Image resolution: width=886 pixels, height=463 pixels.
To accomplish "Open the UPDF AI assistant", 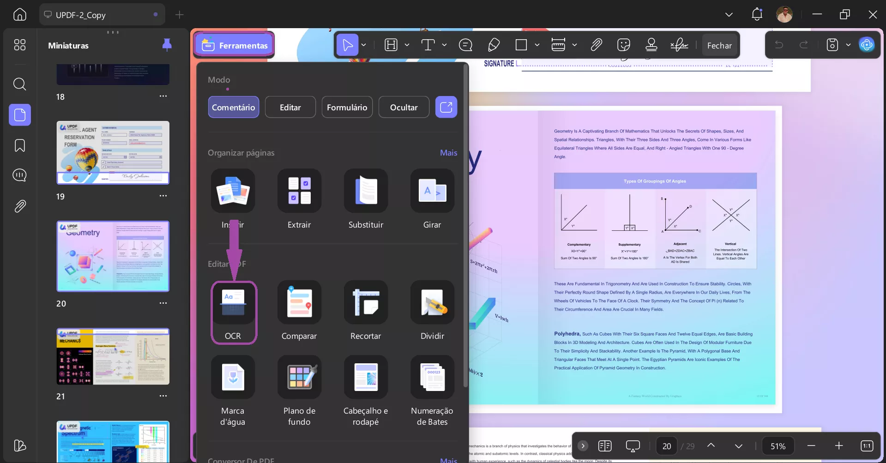I will tap(867, 45).
